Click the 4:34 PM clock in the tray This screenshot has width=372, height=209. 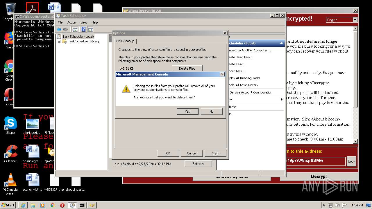pyautogui.click(x=357, y=205)
